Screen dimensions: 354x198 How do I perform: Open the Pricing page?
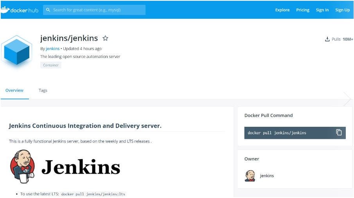click(302, 10)
